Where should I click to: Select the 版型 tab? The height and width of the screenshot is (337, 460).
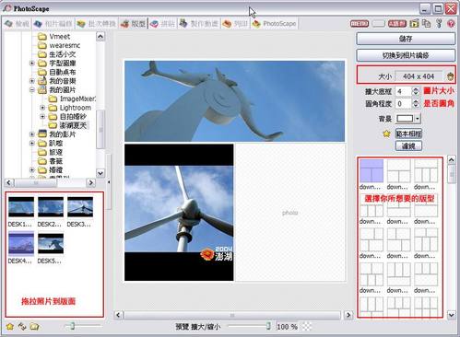coord(133,24)
